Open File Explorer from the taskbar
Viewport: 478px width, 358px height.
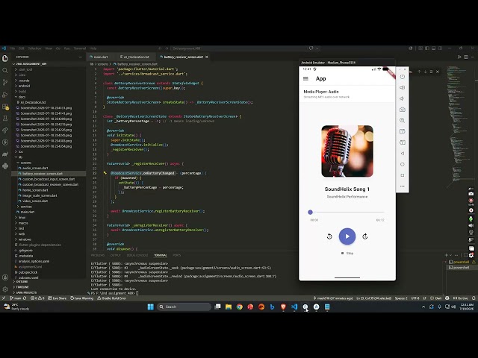click(229, 307)
